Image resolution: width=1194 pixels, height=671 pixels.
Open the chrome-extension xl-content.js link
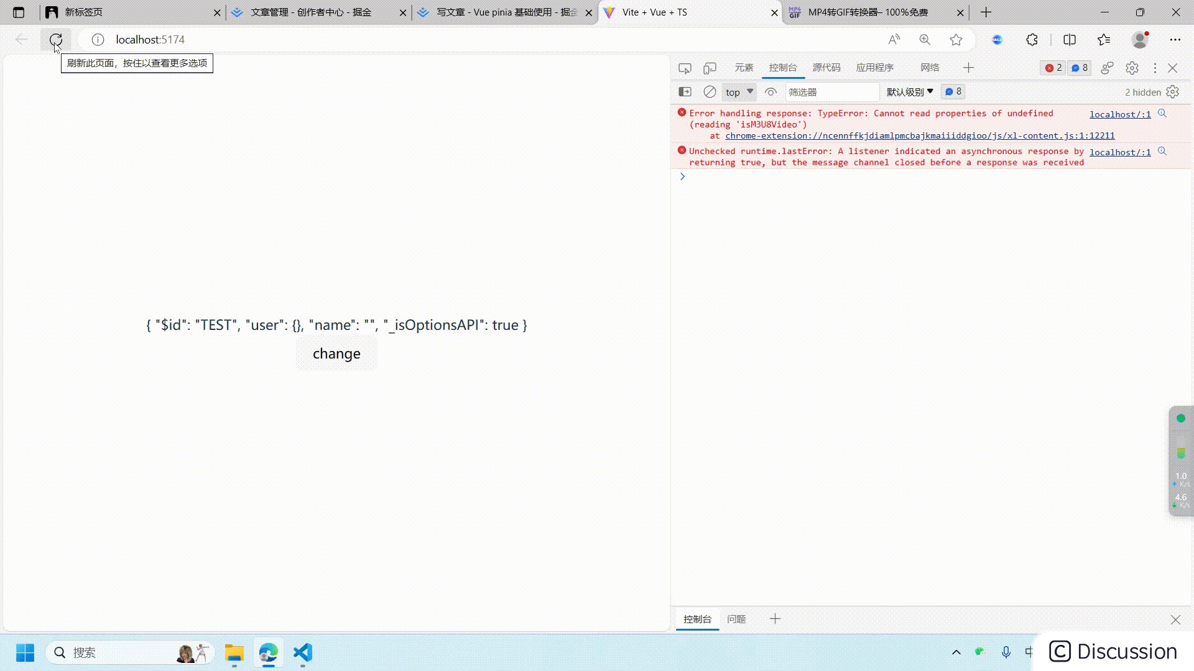click(920, 135)
